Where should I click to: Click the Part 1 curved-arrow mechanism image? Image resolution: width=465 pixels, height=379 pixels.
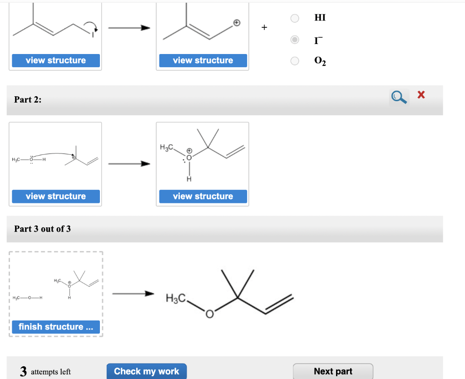(55, 27)
